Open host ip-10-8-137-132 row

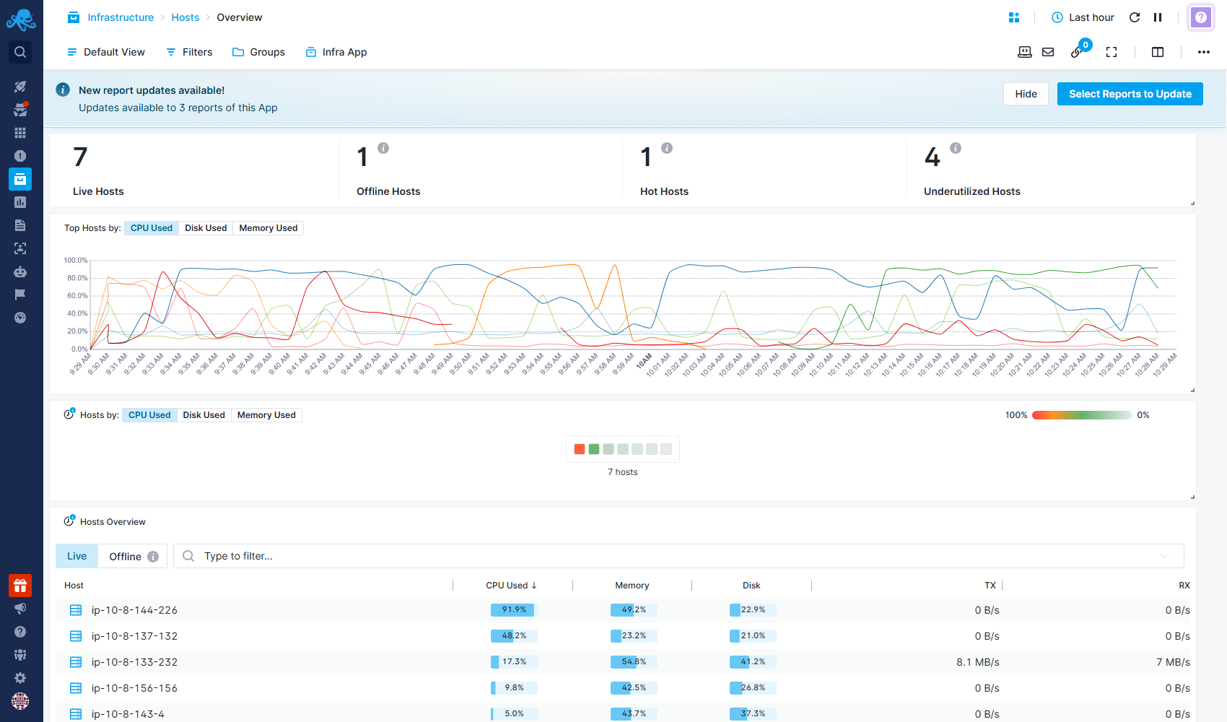point(624,636)
